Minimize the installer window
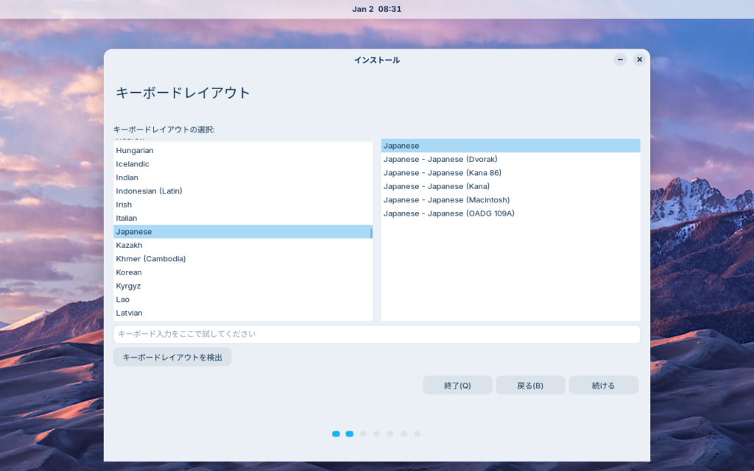The height and width of the screenshot is (471, 754). (x=620, y=60)
